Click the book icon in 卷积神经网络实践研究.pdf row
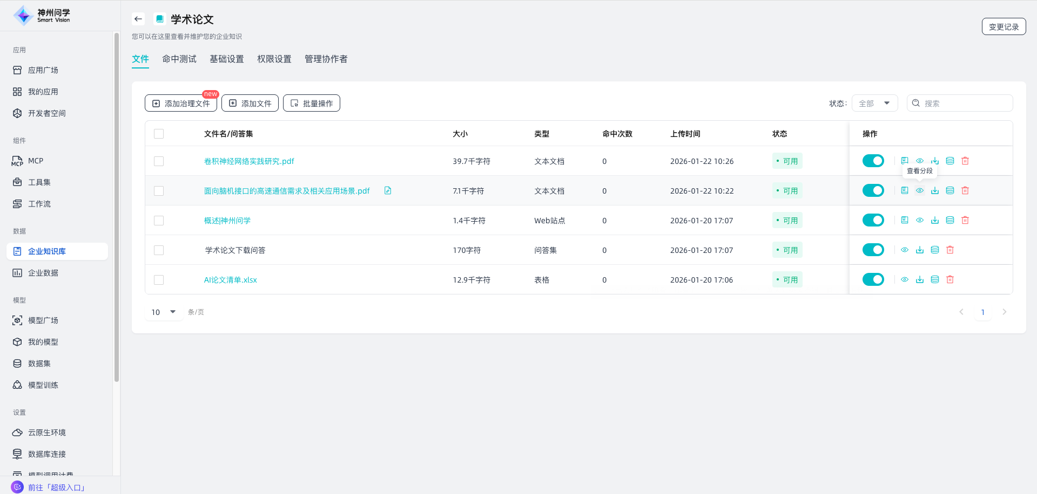Screen dimensions: 1037x494 [905, 161]
